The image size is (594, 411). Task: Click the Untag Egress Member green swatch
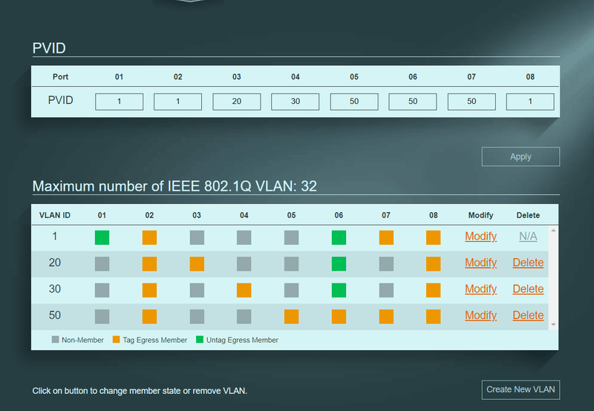pos(200,340)
